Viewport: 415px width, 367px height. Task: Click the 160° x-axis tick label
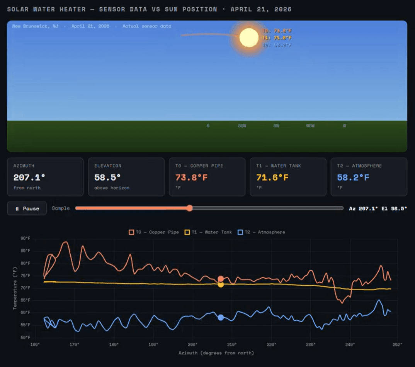[35, 344]
